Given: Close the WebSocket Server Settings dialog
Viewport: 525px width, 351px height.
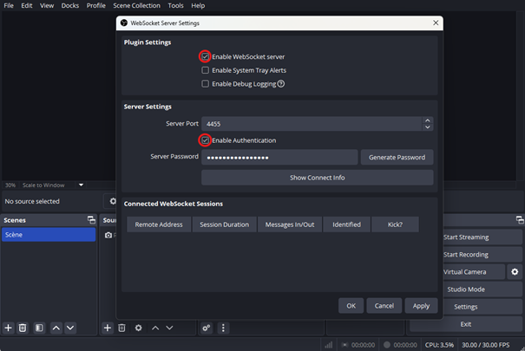Looking at the screenshot, I should (436, 23).
